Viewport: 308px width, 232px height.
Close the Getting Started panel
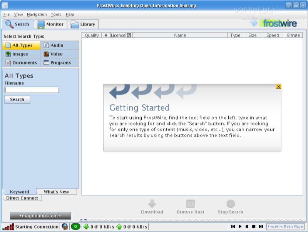pyautogui.click(x=278, y=87)
